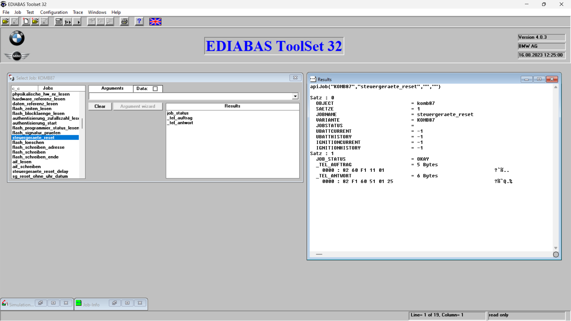Click the read only status bar entry
571x321 pixels.
pos(526,315)
